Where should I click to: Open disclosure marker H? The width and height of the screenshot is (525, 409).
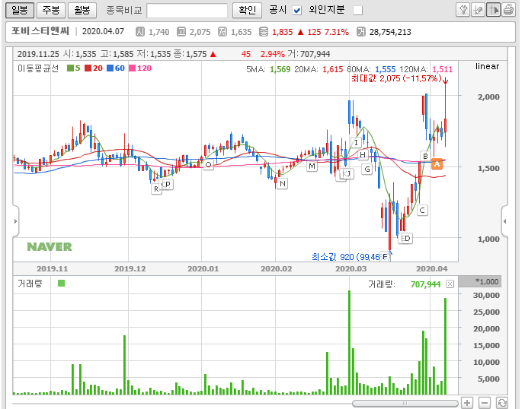[362, 155]
